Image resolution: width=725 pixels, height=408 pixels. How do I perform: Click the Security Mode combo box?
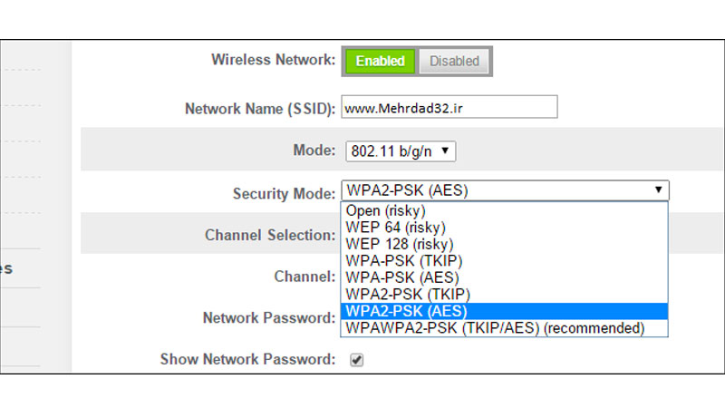[505, 190]
